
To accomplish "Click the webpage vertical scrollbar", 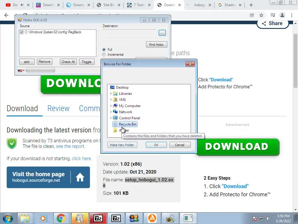I will tap(296, 61).
